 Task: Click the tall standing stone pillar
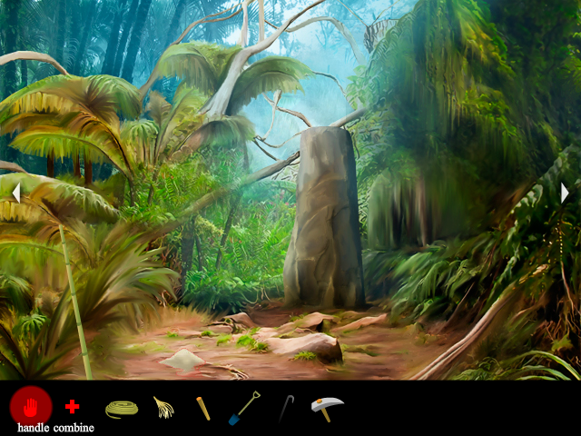tap(325, 217)
